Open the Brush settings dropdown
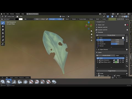Screen dimensions: 132x99 (x=68, y=19)
